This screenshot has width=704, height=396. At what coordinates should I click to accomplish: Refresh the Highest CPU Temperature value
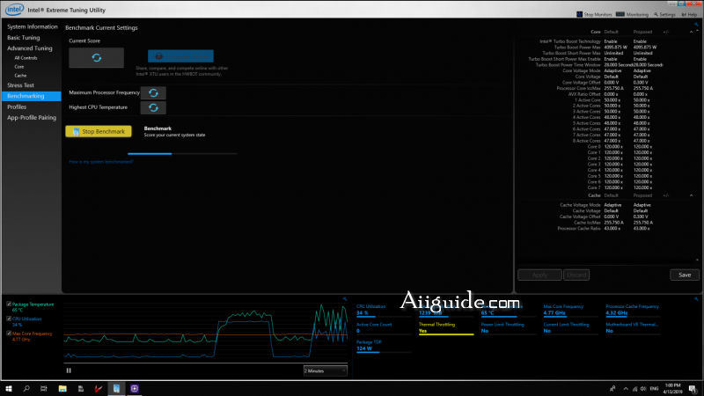153,107
